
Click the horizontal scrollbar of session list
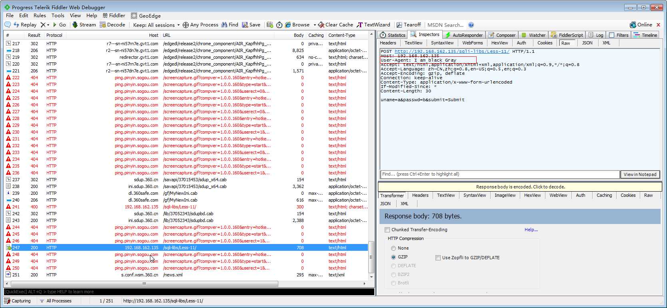click(144, 284)
